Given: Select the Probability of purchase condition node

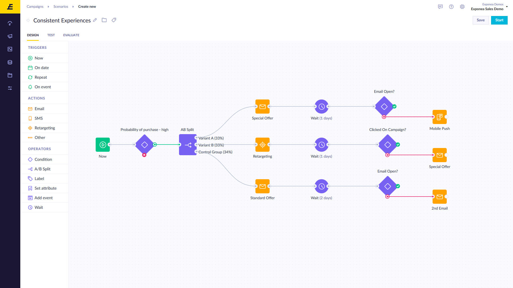Looking at the screenshot, I should tap(144, 145).
